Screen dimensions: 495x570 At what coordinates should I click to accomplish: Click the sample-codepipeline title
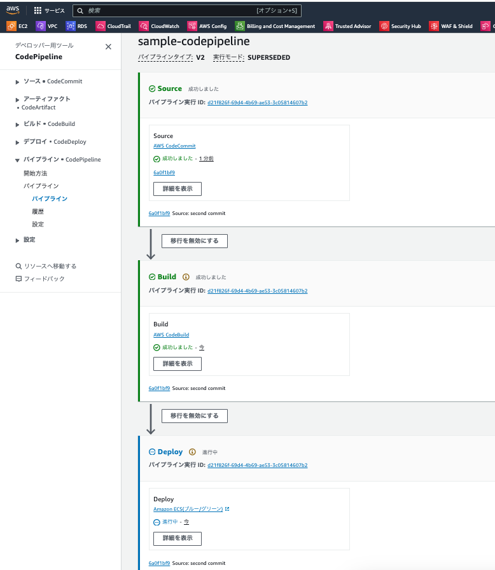pos(193,41)
